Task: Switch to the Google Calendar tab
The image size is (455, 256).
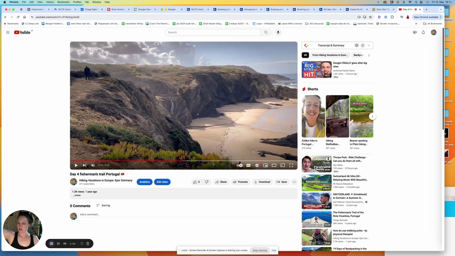Action: (145, 9)
